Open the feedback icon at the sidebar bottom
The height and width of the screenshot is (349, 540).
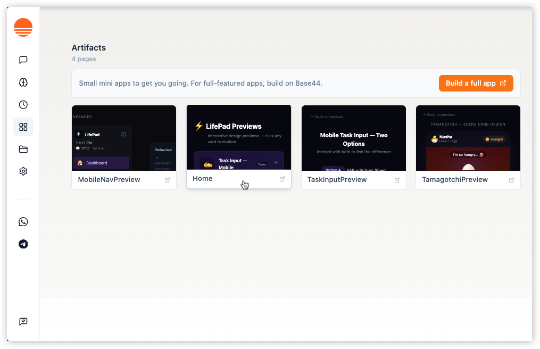(x=23, y=321)
